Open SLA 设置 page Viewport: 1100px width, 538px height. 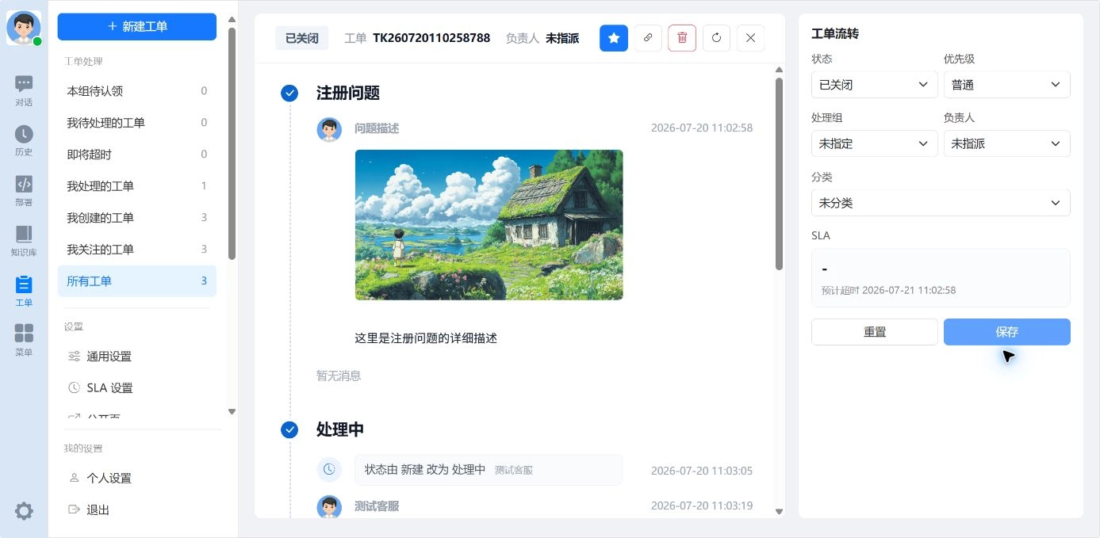pyautogui.click(x=136, y=388)
